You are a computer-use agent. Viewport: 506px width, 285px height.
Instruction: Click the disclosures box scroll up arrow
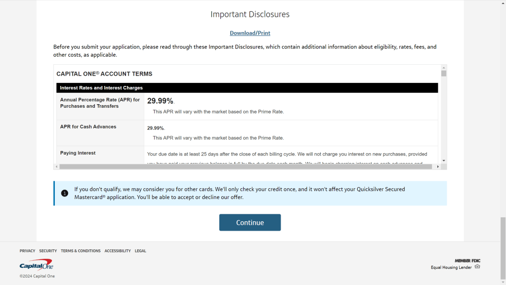pyautogui.click(x=444, y=68)
